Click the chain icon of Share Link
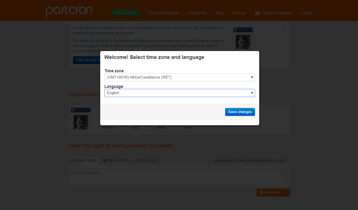This screenshot has width=358, height=210. [x=137, y=160]
